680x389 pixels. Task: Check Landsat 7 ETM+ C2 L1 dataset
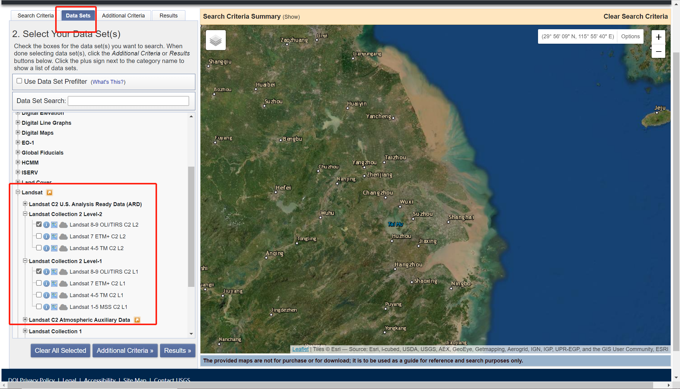click(x=39, y=283)
